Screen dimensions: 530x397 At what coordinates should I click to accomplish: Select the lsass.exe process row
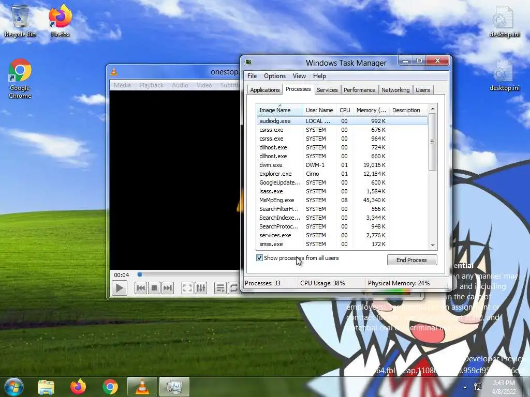click(342, 191)
